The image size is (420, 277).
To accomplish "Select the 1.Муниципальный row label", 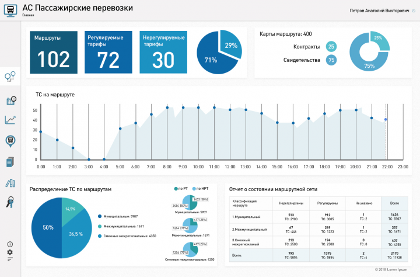I will 246,217.
